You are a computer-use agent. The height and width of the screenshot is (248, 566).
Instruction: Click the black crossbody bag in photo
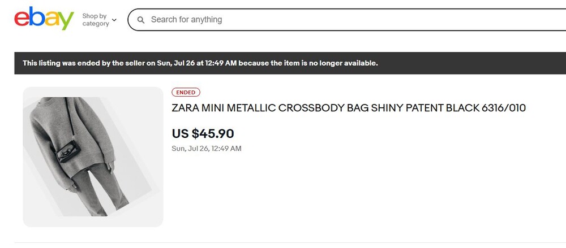(68, 152)
